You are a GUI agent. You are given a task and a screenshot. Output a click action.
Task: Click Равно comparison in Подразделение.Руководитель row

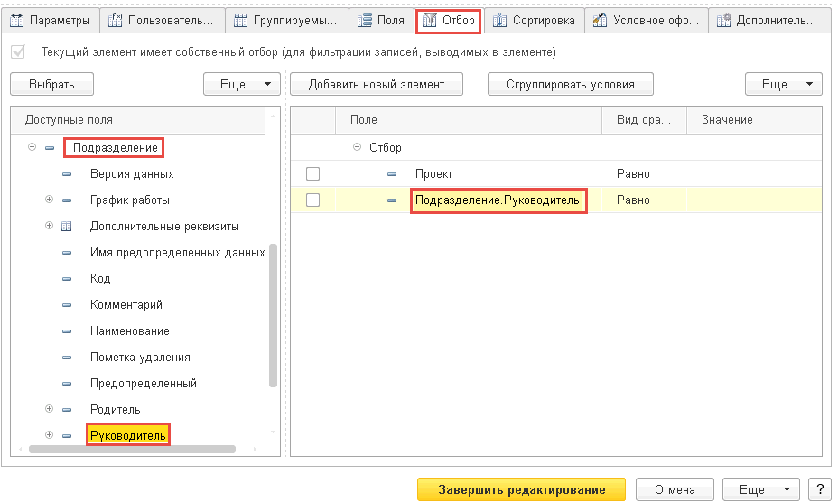coord(644,200)
